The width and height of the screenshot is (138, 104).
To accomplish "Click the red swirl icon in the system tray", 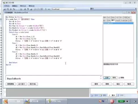I will point(112,101).
